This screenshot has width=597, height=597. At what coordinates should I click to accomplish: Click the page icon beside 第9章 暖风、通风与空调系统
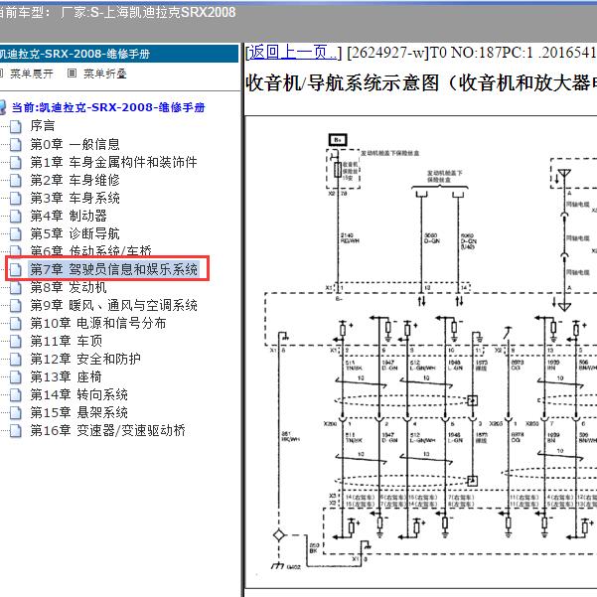click(16, 305)
